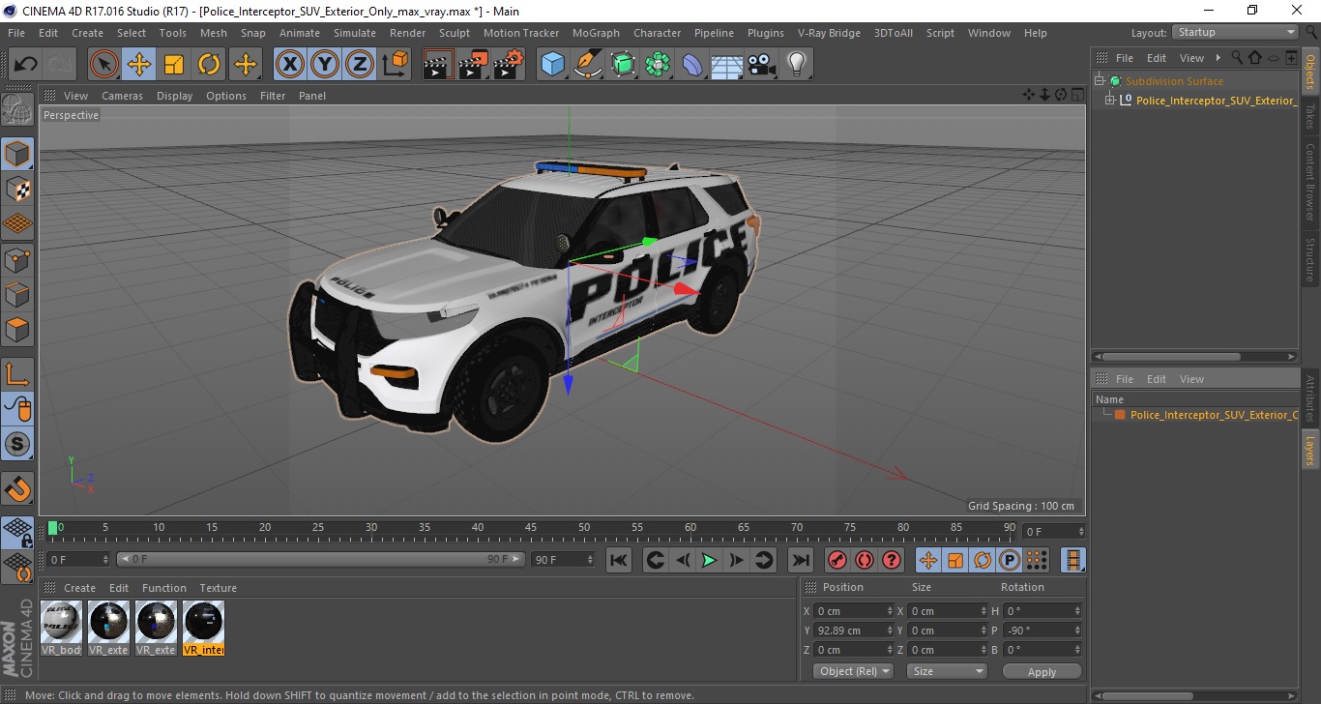Image resolution: width=1321 pixels, height=704 pixels.
Task: Open the Sculpt menu
Action: coord(455,33)
